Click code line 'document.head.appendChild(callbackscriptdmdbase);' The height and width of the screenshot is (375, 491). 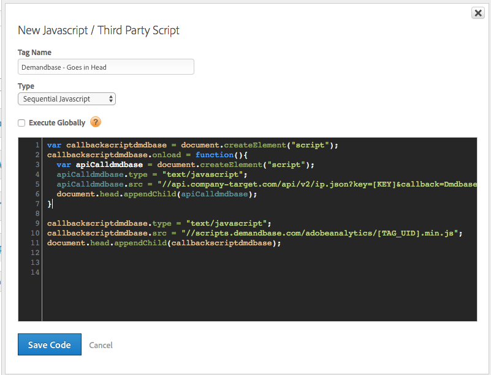coord(164,243)
